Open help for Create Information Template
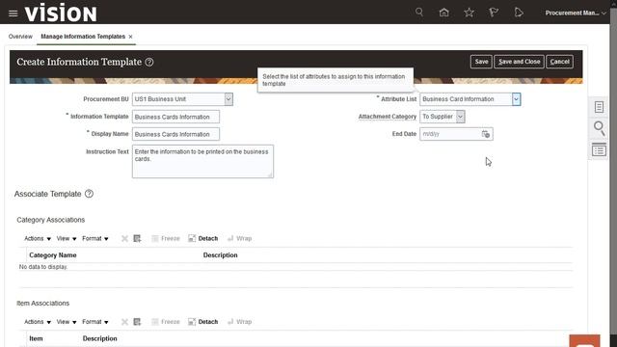The height and width of the screenshot is (347, 617). pyautogui.click(x=149, y=62)
